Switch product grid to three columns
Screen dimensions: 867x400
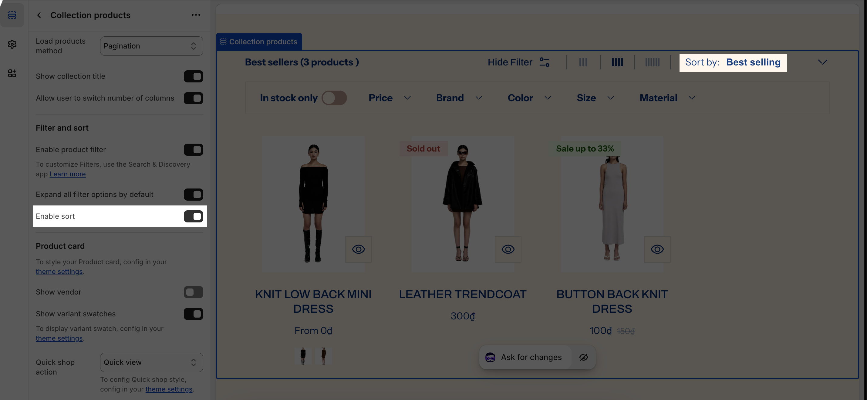click(583, 62)
